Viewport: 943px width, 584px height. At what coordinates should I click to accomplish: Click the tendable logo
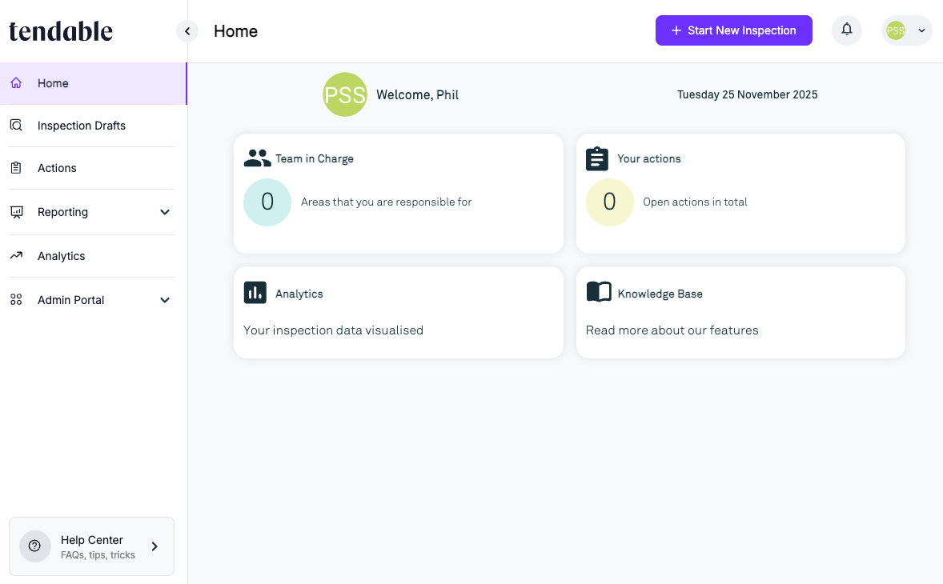coord(61,31)
